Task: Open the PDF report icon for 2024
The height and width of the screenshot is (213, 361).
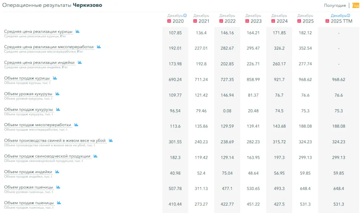Action: coord(273,21)
